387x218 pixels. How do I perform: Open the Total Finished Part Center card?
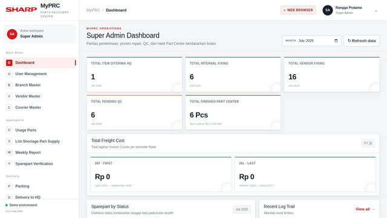233,113
